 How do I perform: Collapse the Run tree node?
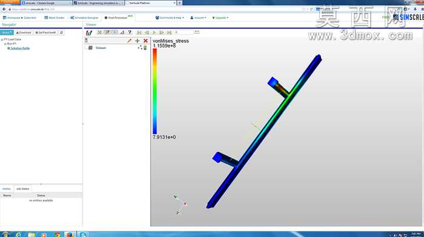pos(5,44)
